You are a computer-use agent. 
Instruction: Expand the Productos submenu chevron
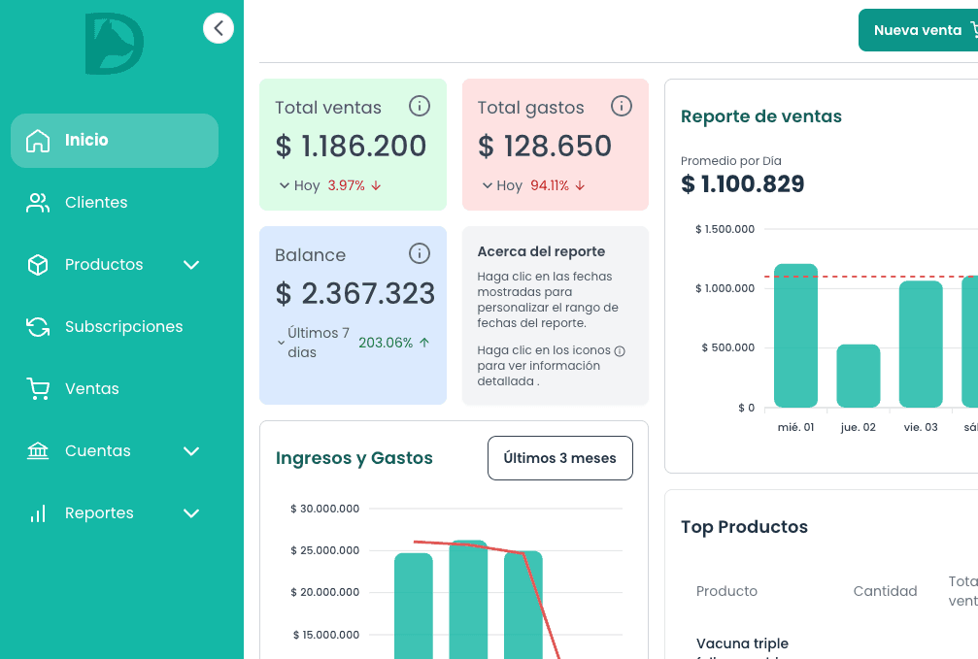191,265
